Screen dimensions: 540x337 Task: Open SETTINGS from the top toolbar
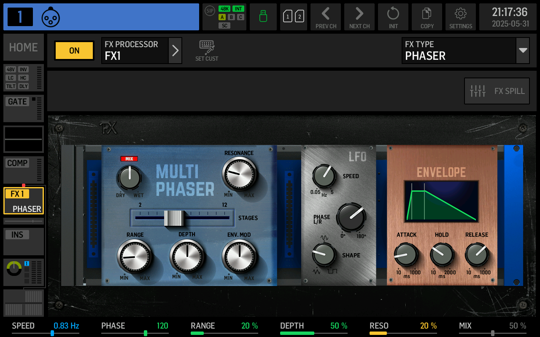coord(460,17)
